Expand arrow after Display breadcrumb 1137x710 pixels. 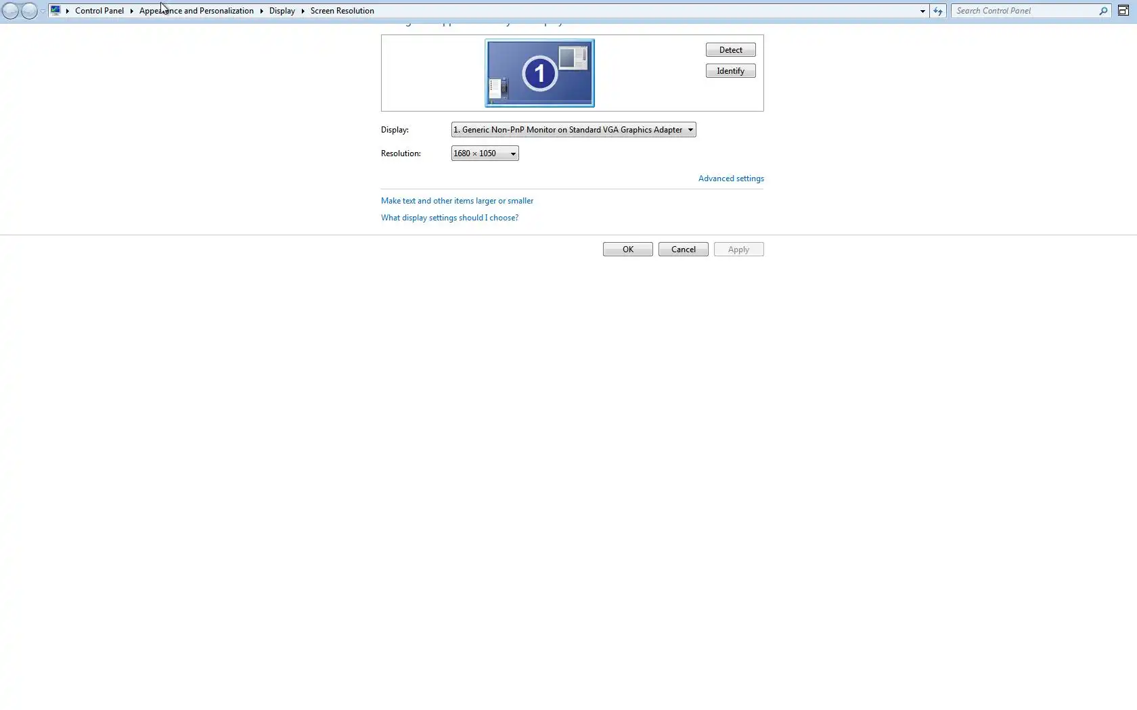click(x=303, y=11)
